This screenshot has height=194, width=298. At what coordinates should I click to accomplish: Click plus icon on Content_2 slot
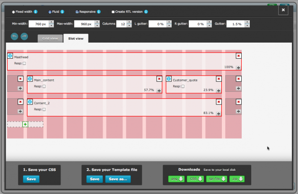coord(219,113)
